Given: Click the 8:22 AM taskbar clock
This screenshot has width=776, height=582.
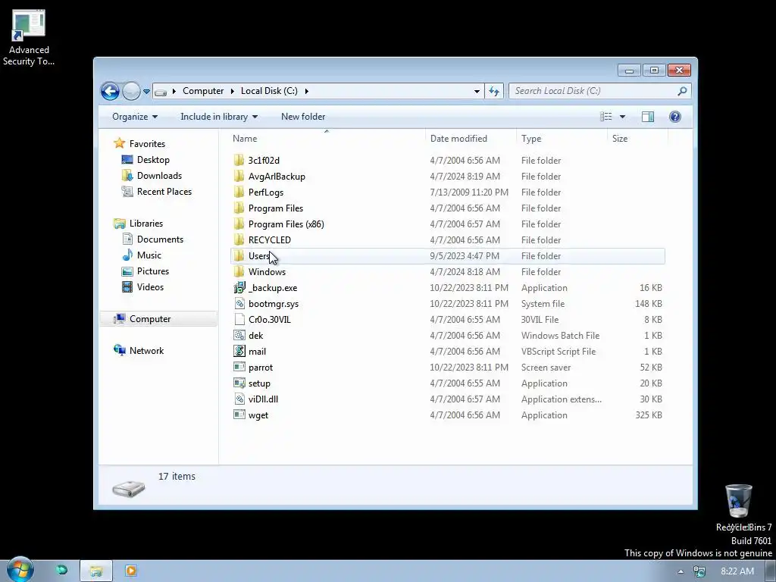Looking at the screenshot, I should coord(737,571).
